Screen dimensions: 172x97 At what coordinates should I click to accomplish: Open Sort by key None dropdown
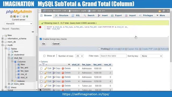tap(152, 56)
